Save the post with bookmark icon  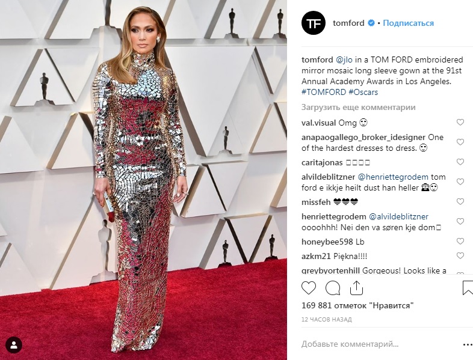pyautogui.click(x=468, y=288)
